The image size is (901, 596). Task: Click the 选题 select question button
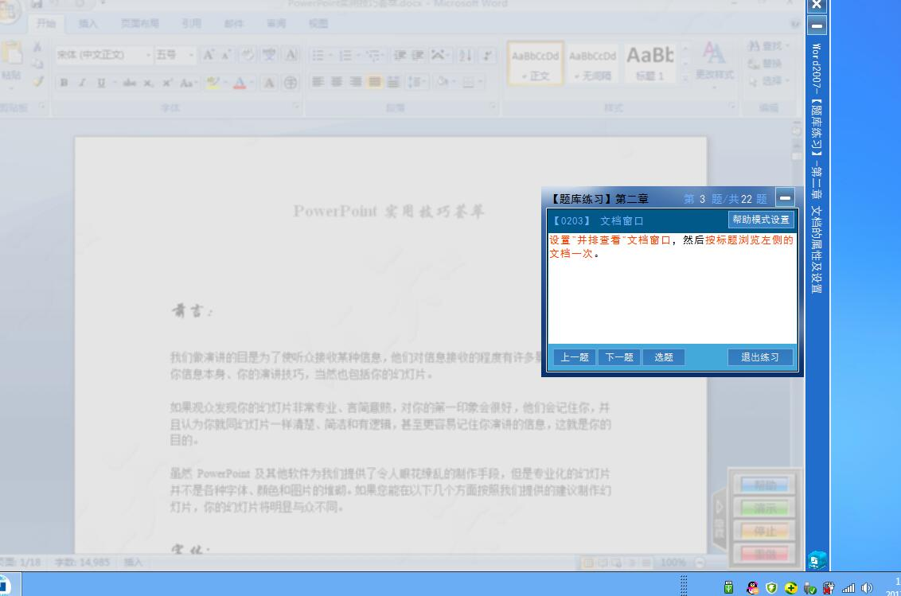point(664,357)
